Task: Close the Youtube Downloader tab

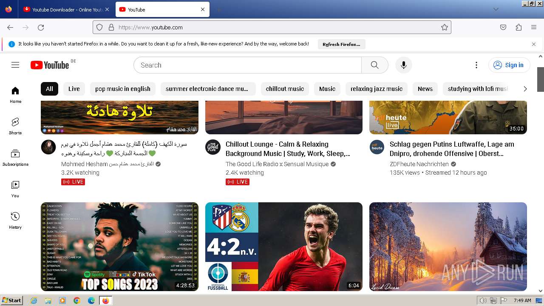Action: [107, 9]
